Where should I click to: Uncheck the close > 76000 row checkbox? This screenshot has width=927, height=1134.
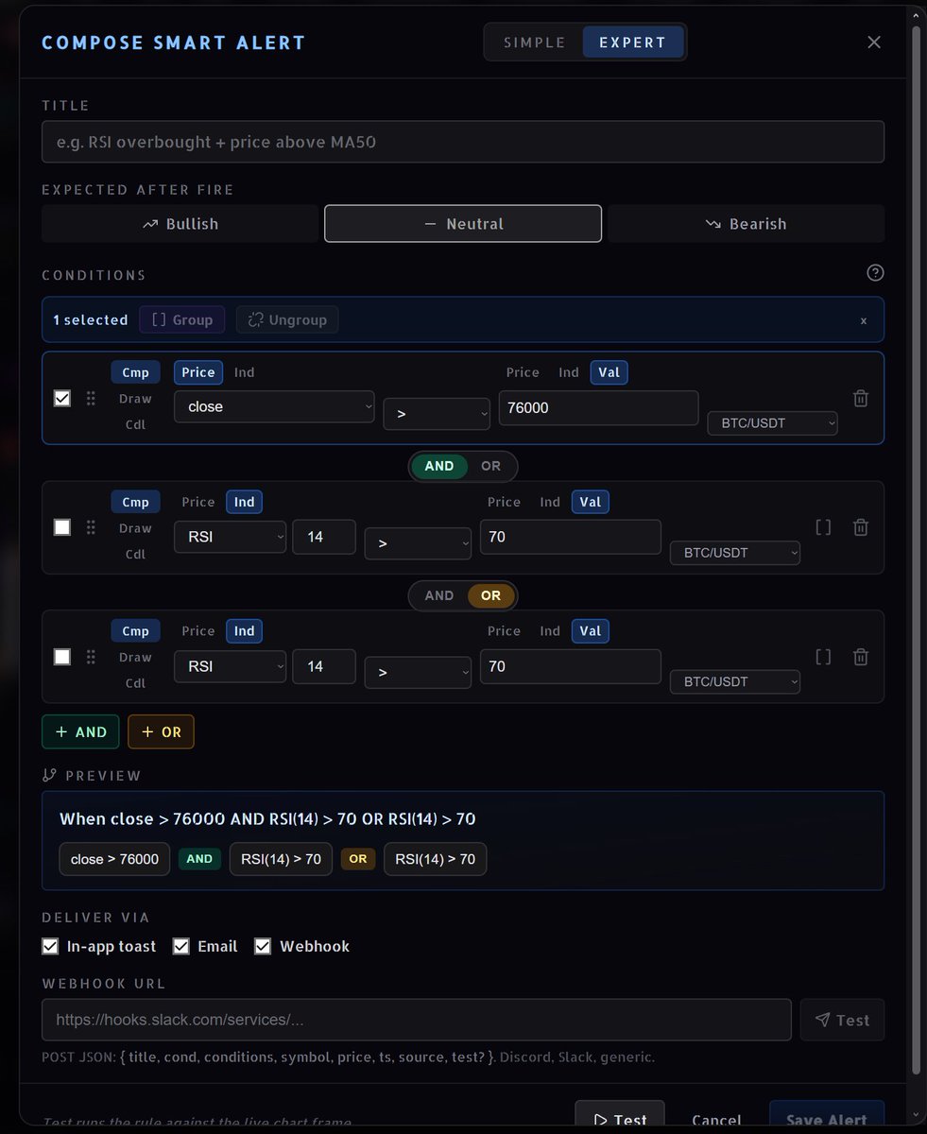point(62,399)
